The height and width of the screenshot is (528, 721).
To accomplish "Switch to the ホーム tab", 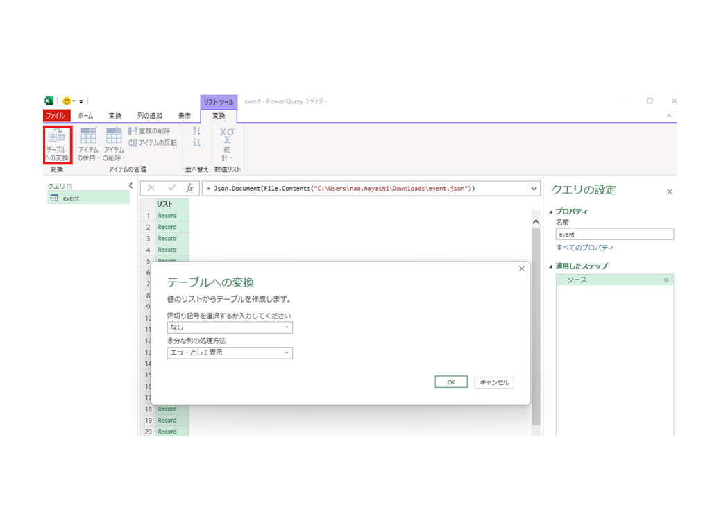I will pos(85,116).
